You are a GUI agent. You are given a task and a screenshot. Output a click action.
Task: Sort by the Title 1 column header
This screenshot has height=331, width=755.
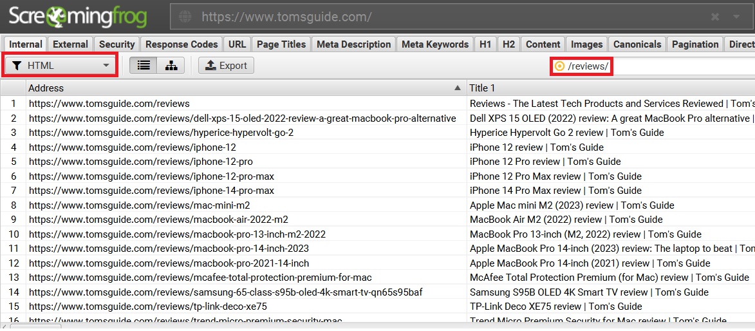pos(611,88)
